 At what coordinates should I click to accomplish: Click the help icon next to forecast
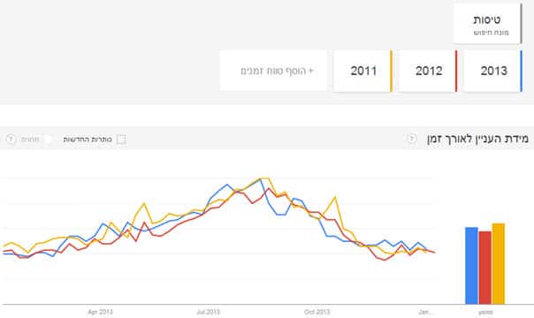point(11,139)
